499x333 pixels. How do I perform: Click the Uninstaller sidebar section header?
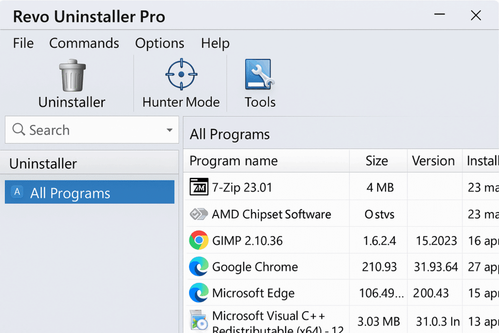click(x=90, y=163)
